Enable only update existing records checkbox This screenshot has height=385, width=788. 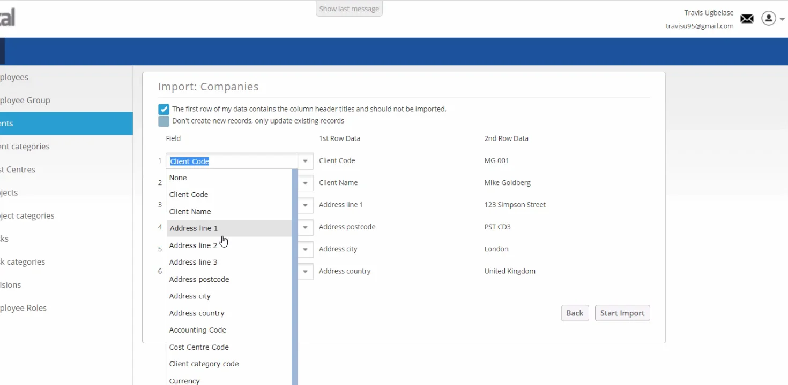(x=163, y=121)
